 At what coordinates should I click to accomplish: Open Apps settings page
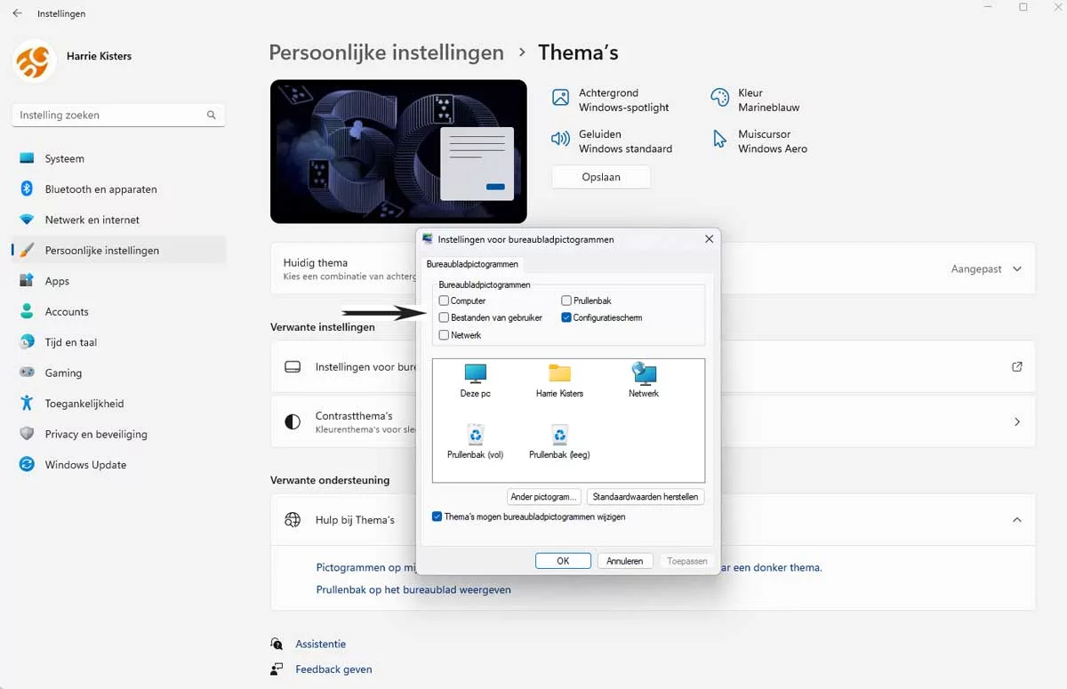click(119, 281)
